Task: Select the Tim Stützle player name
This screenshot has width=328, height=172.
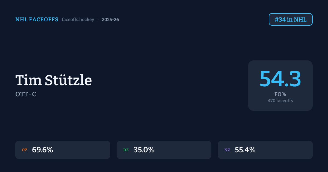Action: click(54, 80)
